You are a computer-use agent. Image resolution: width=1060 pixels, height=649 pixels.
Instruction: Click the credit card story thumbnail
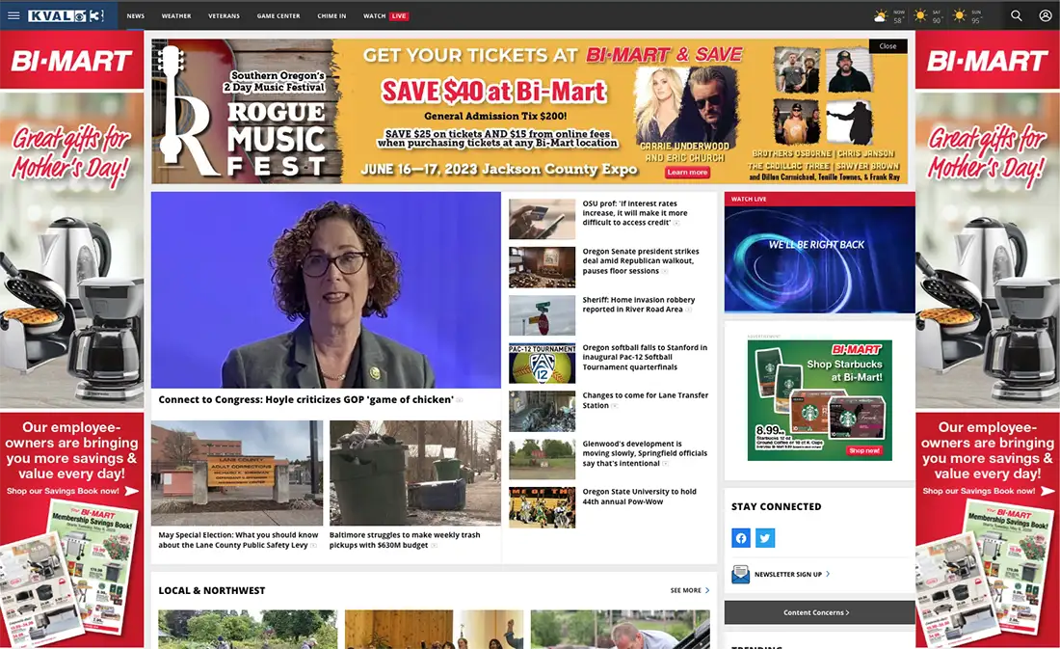(543, 219)
